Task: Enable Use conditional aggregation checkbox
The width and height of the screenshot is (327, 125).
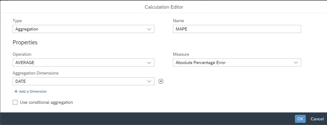Action: [x=15, y=102]
